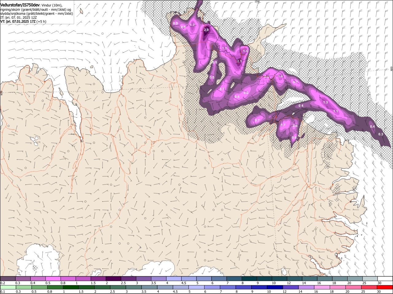Select the 15W longitude label

point(257,2)
